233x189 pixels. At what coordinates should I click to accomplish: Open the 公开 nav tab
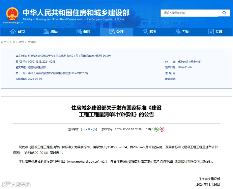116,32
